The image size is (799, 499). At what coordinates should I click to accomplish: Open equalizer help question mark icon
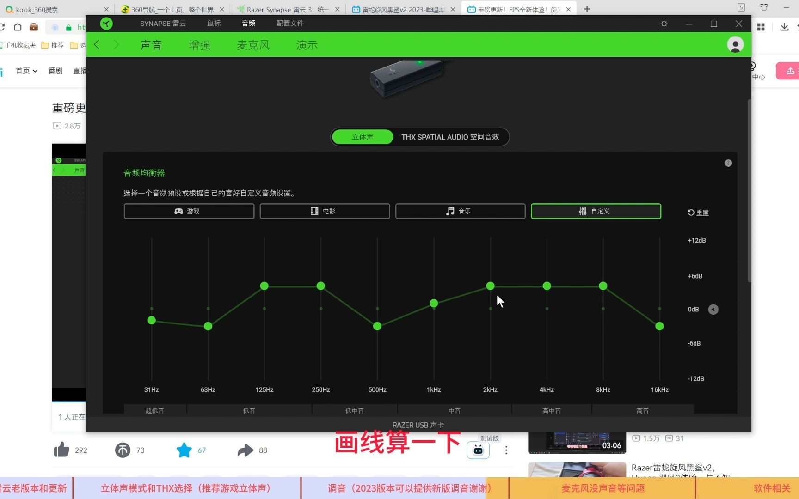pyautogui.click(x=728, y=163)
